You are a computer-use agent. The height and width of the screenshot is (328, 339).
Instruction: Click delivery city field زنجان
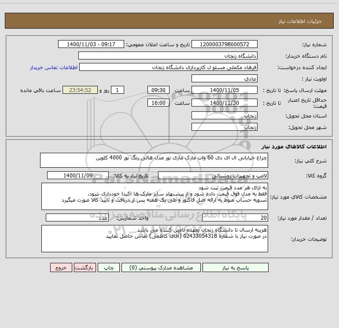click(225, 127)
